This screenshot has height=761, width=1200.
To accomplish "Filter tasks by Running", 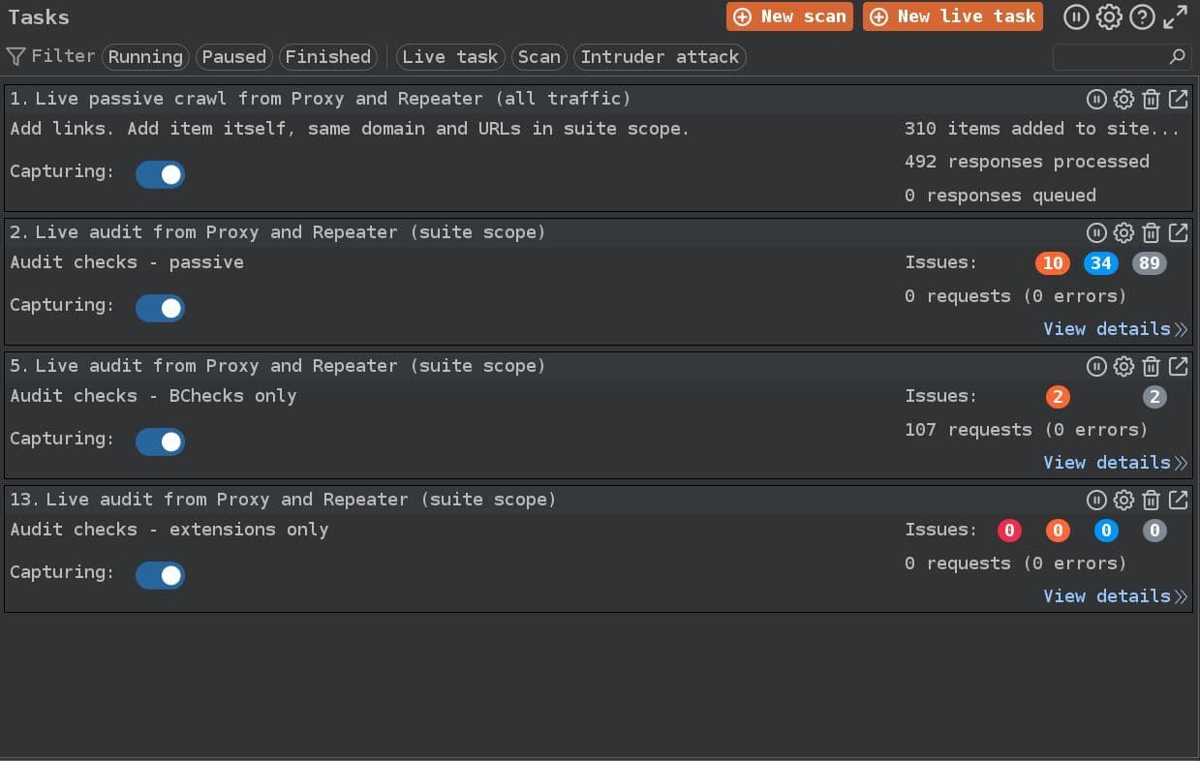I will (145, 57).
